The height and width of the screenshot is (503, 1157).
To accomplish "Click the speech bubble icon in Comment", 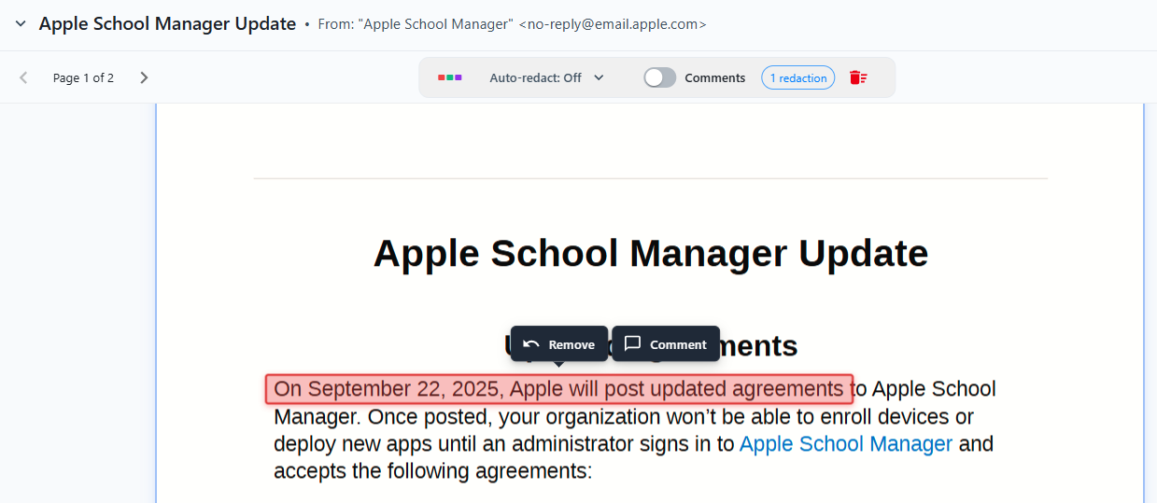I will pos(632,343).
